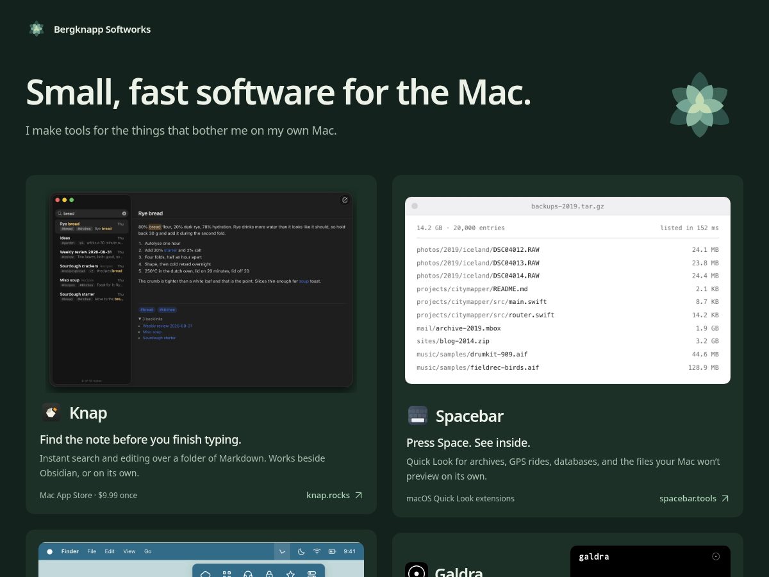Click the Knap app screenshot thumbnail
This screenshot has height=577, width=769.
point(201,292)
